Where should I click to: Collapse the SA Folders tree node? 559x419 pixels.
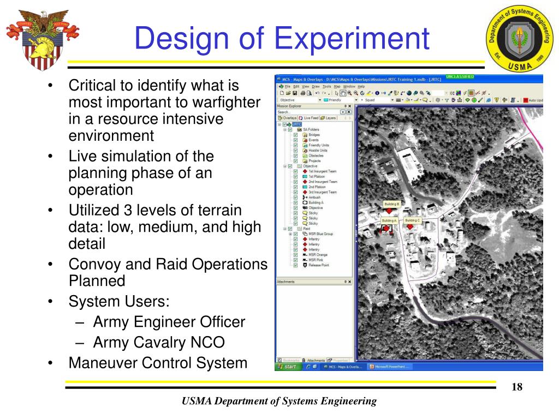(285, 130)
